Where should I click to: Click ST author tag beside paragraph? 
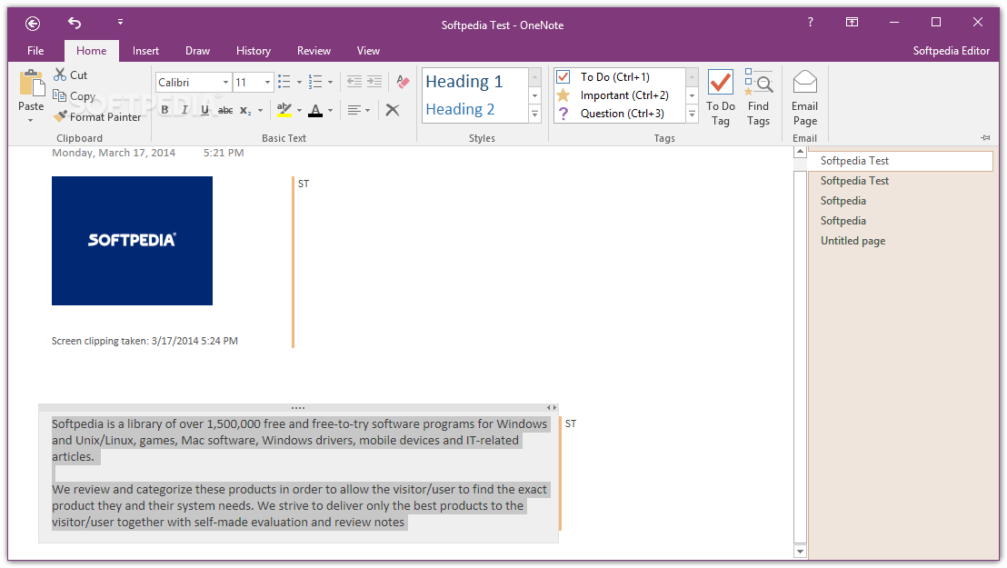[570, 424]
